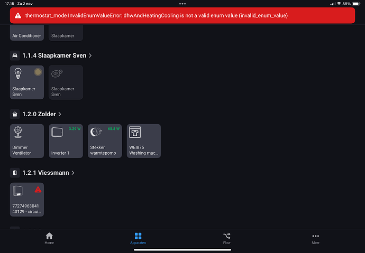Expand the 1.1.4 Slaapkamer Sven zone chevron
This screenshot has height=253, width=365.
click(90, 55)
